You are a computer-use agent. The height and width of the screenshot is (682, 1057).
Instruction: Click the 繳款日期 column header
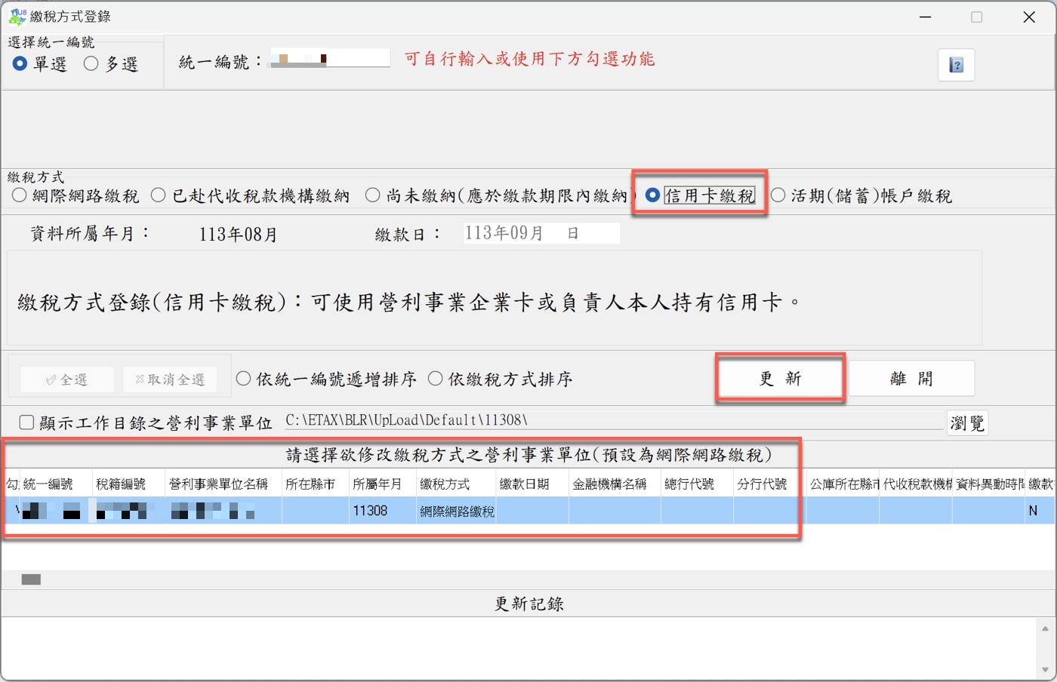click(x=532, y=484)
